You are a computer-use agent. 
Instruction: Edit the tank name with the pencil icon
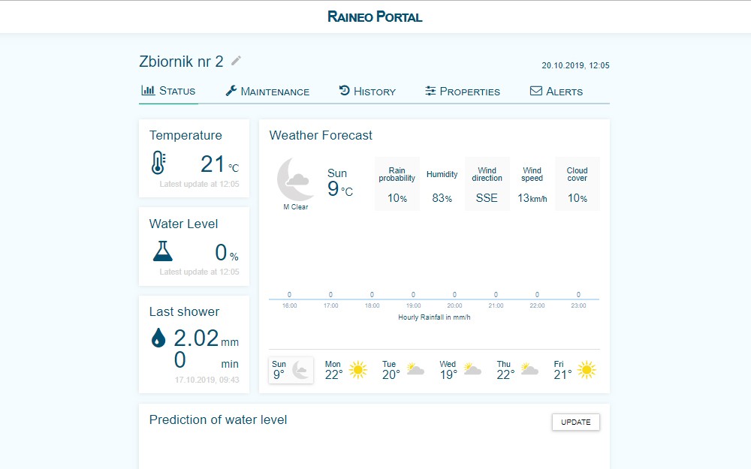pos(235,62)
